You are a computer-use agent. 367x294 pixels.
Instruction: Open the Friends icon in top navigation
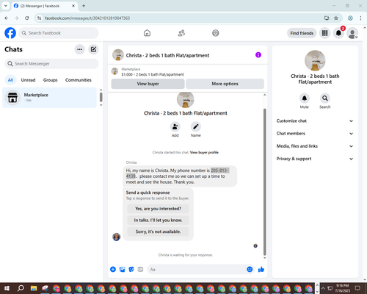[x=181, y=33]
